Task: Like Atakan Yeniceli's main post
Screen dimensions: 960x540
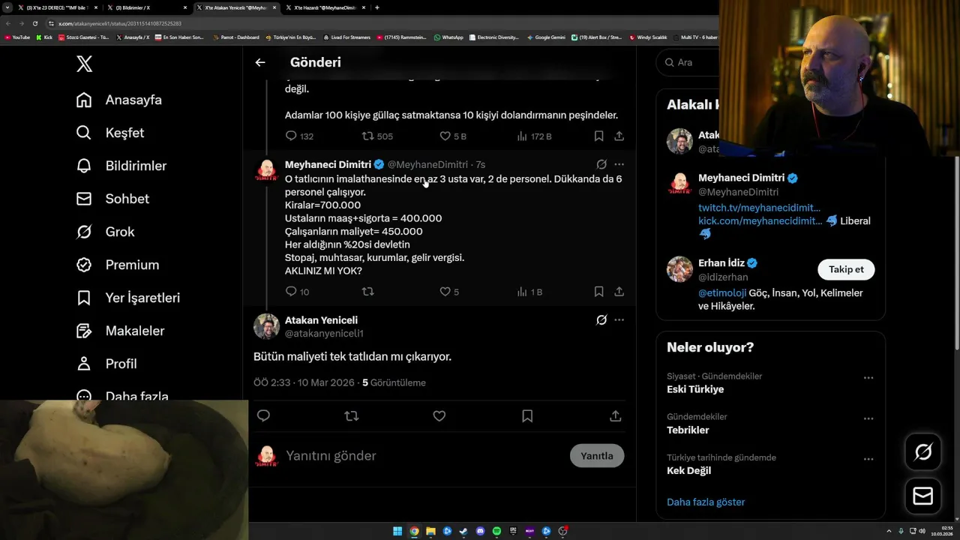Action: (439, 415)
